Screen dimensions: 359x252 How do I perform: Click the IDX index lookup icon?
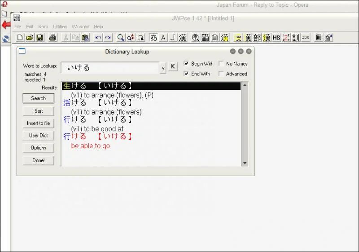click(x=306, y=37)
